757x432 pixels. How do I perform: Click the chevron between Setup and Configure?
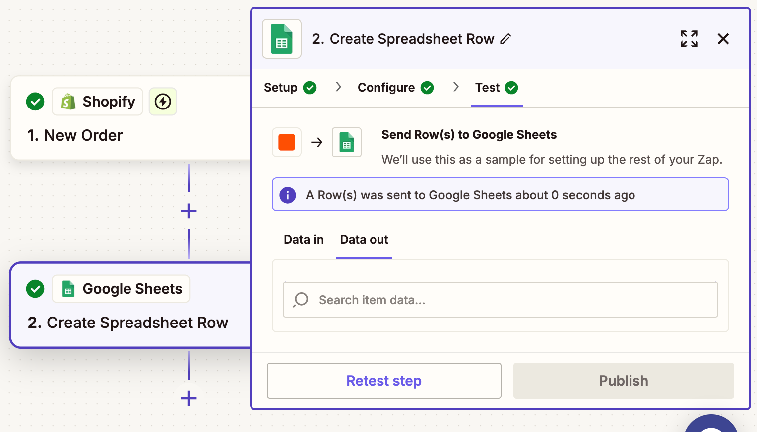[339, 87]
